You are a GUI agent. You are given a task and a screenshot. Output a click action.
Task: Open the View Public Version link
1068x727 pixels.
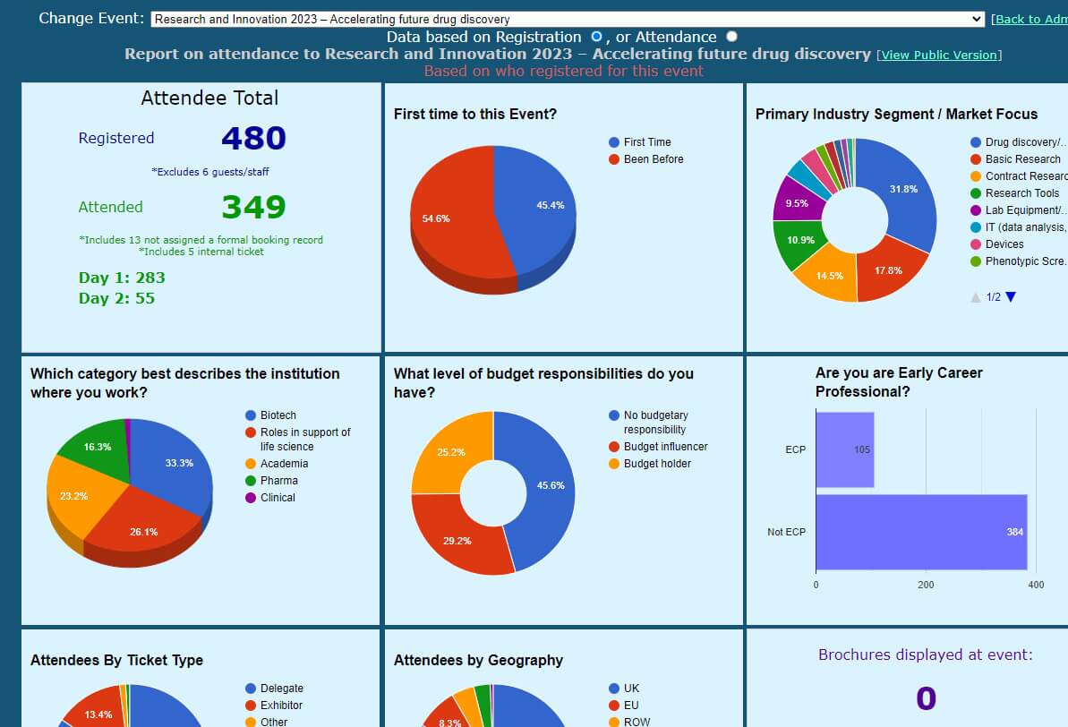[x=938, y=56]
